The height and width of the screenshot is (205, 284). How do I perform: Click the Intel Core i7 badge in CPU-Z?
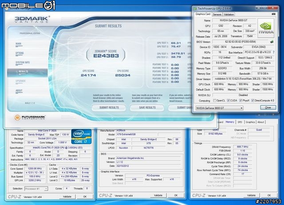(81, 136)
